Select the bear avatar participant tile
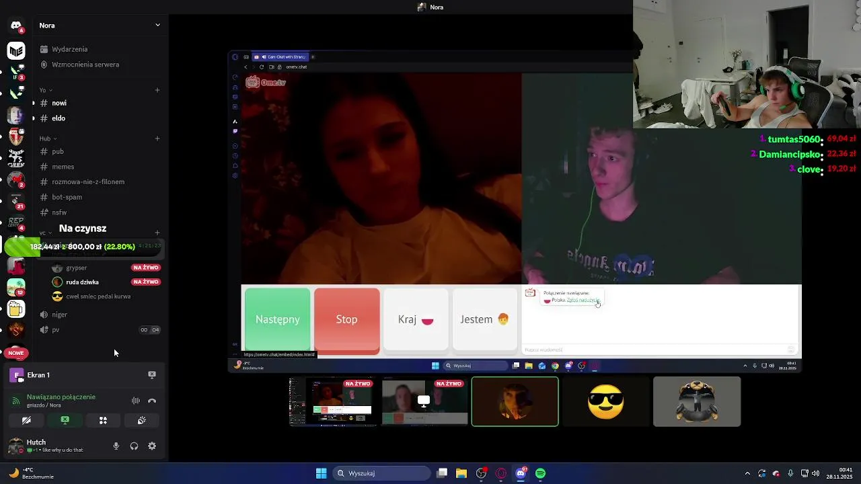The height and width of the screenshot is (484, 861). tap(697, 401)
